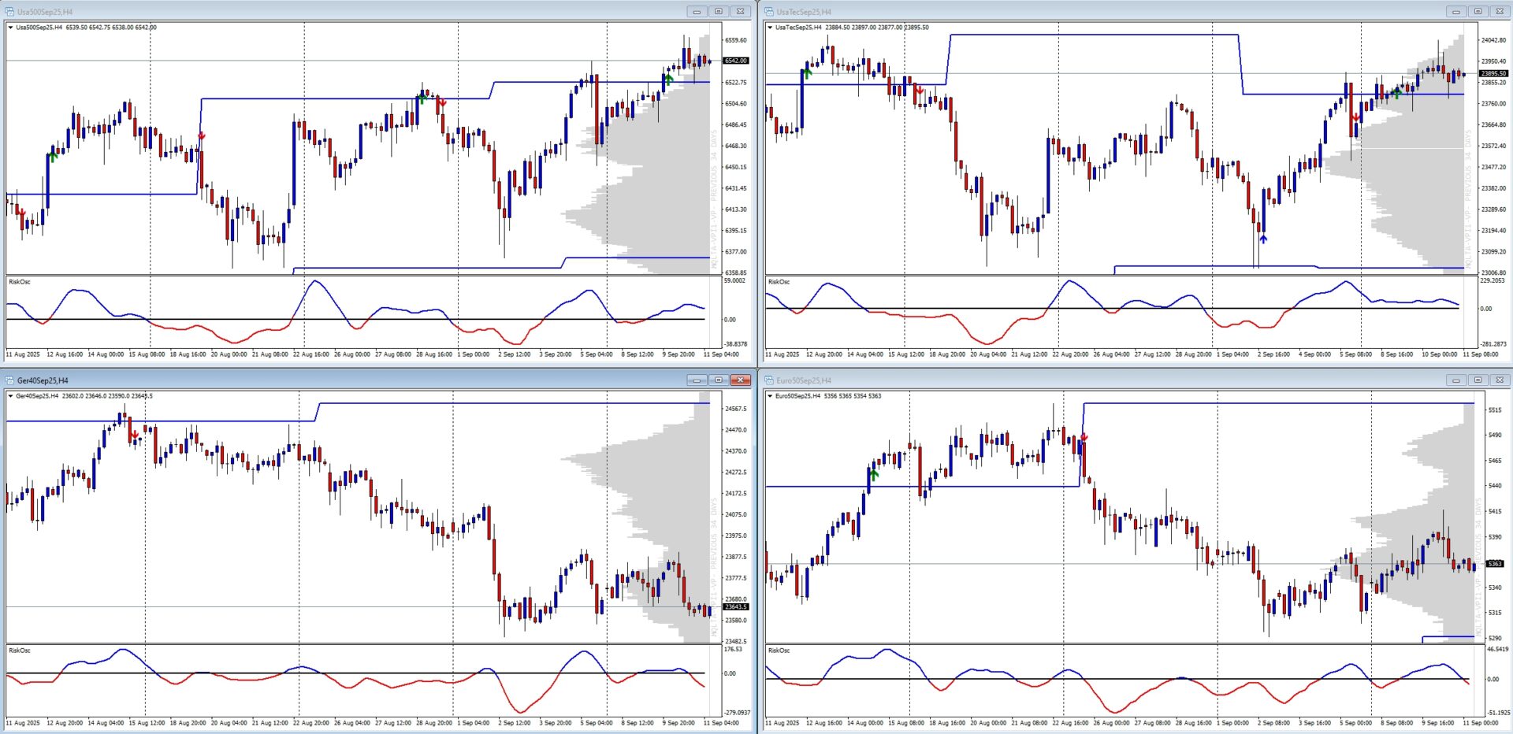Click the UsaTecSep25 window chart icon
This screenshot has width=1513, height=734.
[769, 12]
